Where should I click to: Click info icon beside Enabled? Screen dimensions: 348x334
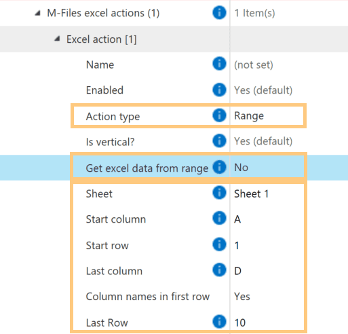pos(219,90)
